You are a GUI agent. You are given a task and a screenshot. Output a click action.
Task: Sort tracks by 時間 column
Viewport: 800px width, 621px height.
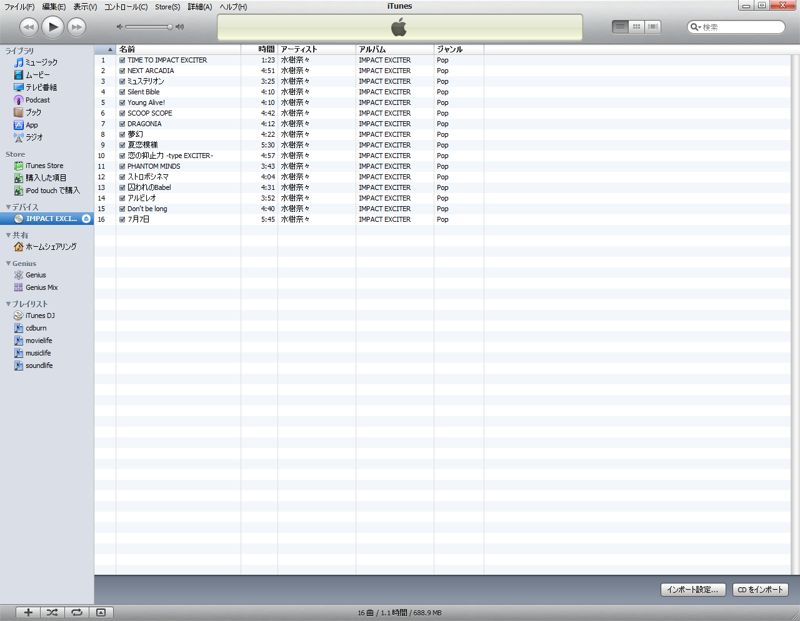(x=259, y=49)
